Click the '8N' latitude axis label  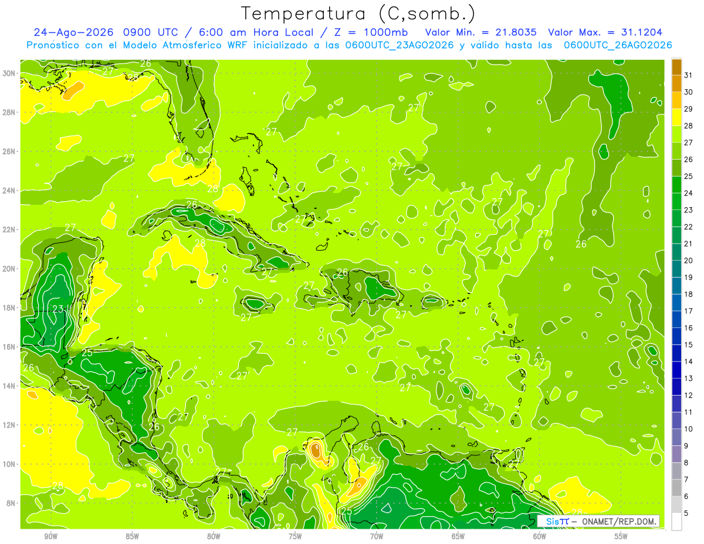(12, 503)
